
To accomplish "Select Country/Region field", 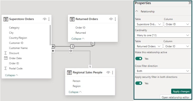I will [x=18, y=38].
